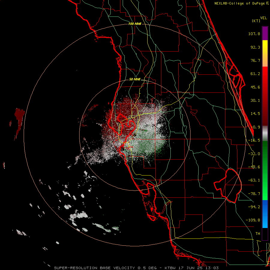270x270 pixels.
Task: Select the 45.6 legend value
Action: click(255, 87)
